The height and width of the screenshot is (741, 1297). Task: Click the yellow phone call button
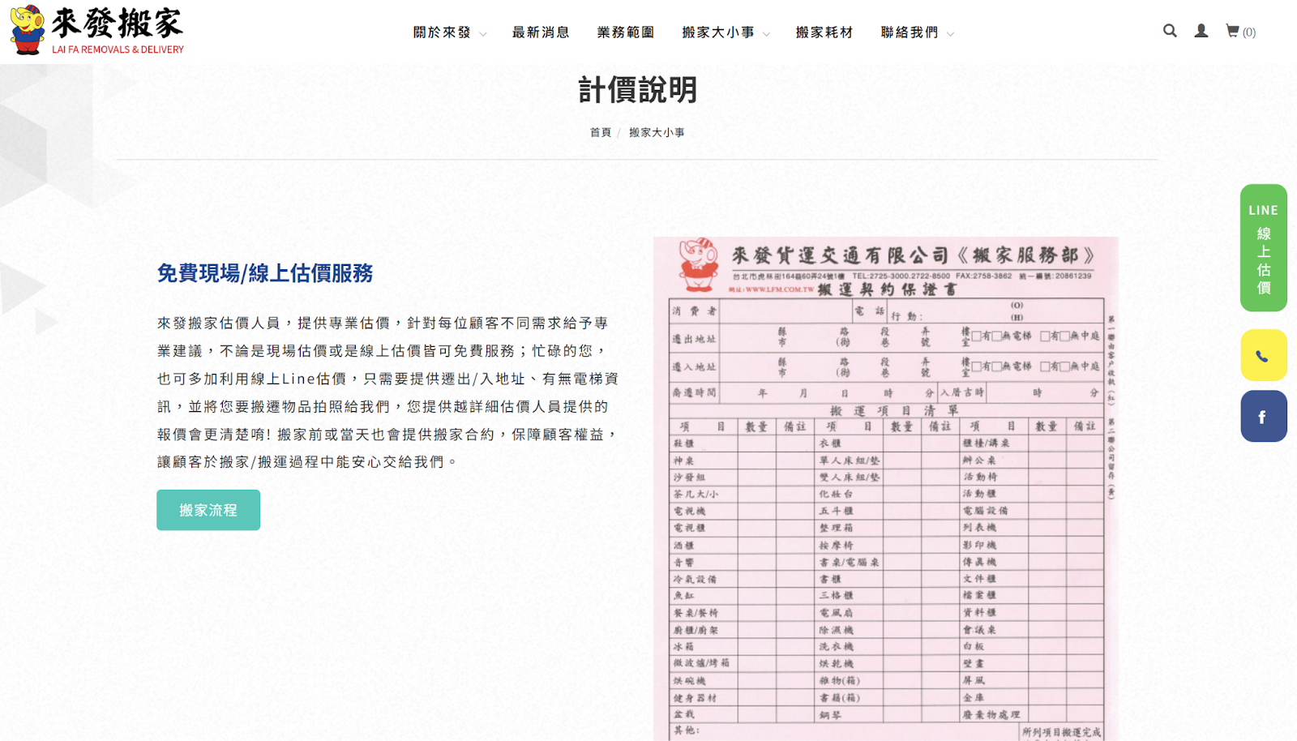(x=1263, y=355)
